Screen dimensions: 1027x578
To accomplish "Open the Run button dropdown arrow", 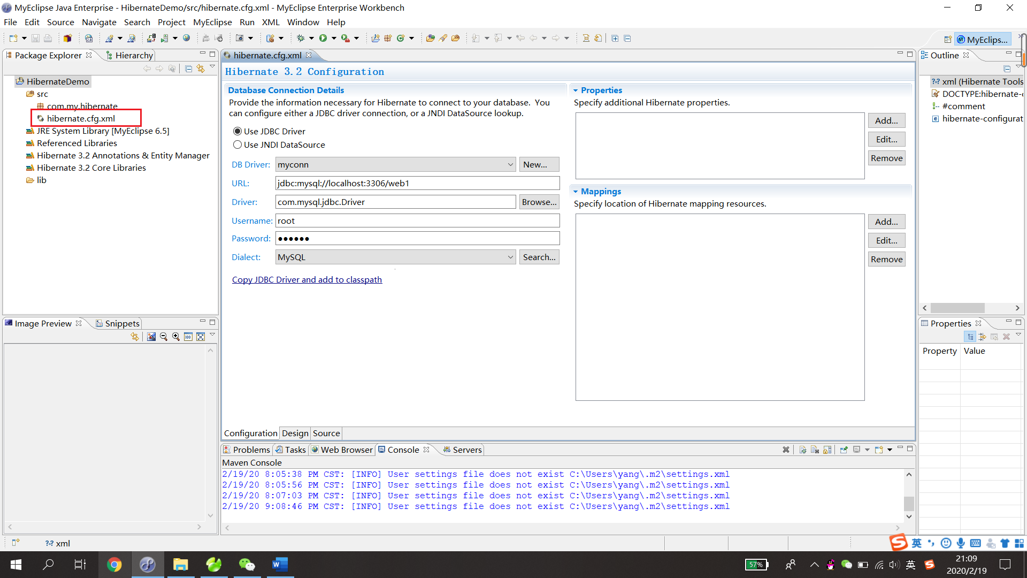I will tap(334, 38).
